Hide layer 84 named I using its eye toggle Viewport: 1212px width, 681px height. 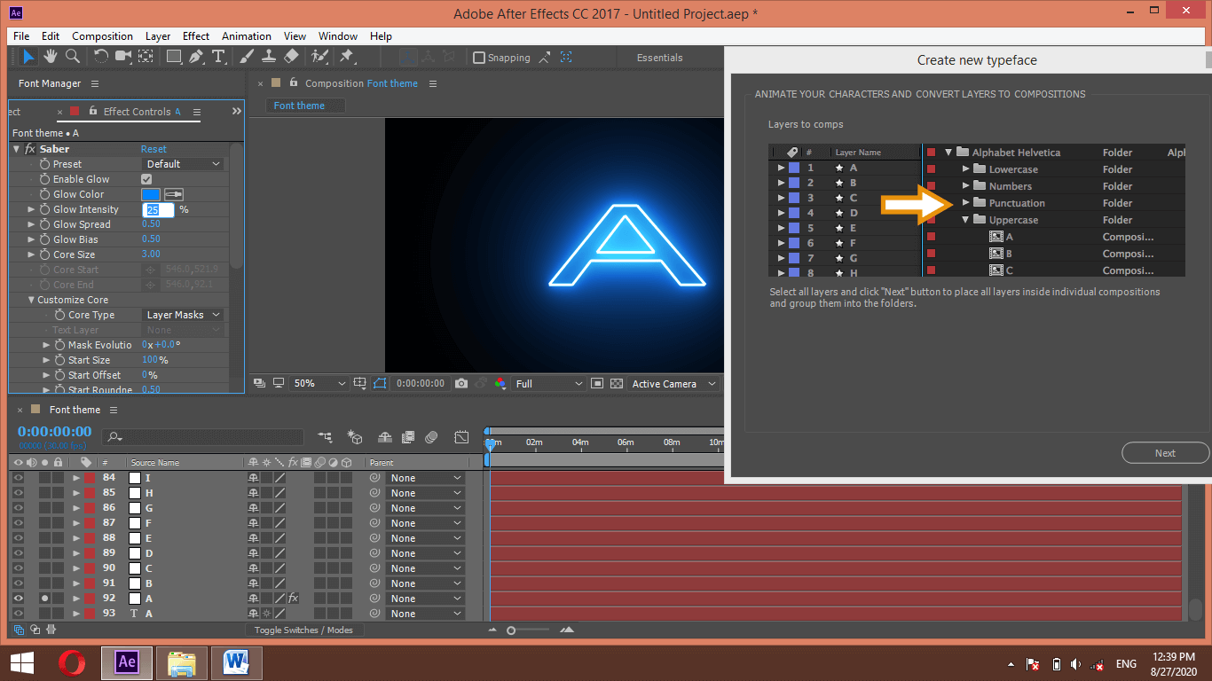[17, 477]
